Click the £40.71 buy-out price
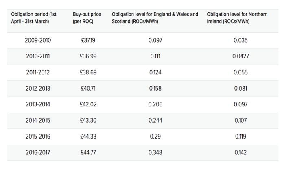The image size is (293, 169). (88, 89)
